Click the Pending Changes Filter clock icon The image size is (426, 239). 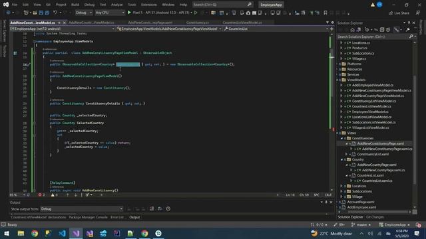tap(367, 30)
